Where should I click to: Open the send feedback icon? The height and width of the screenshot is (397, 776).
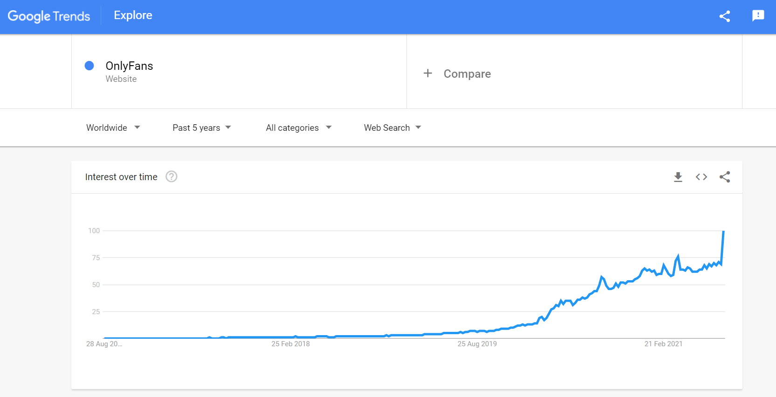click(758, 16)
